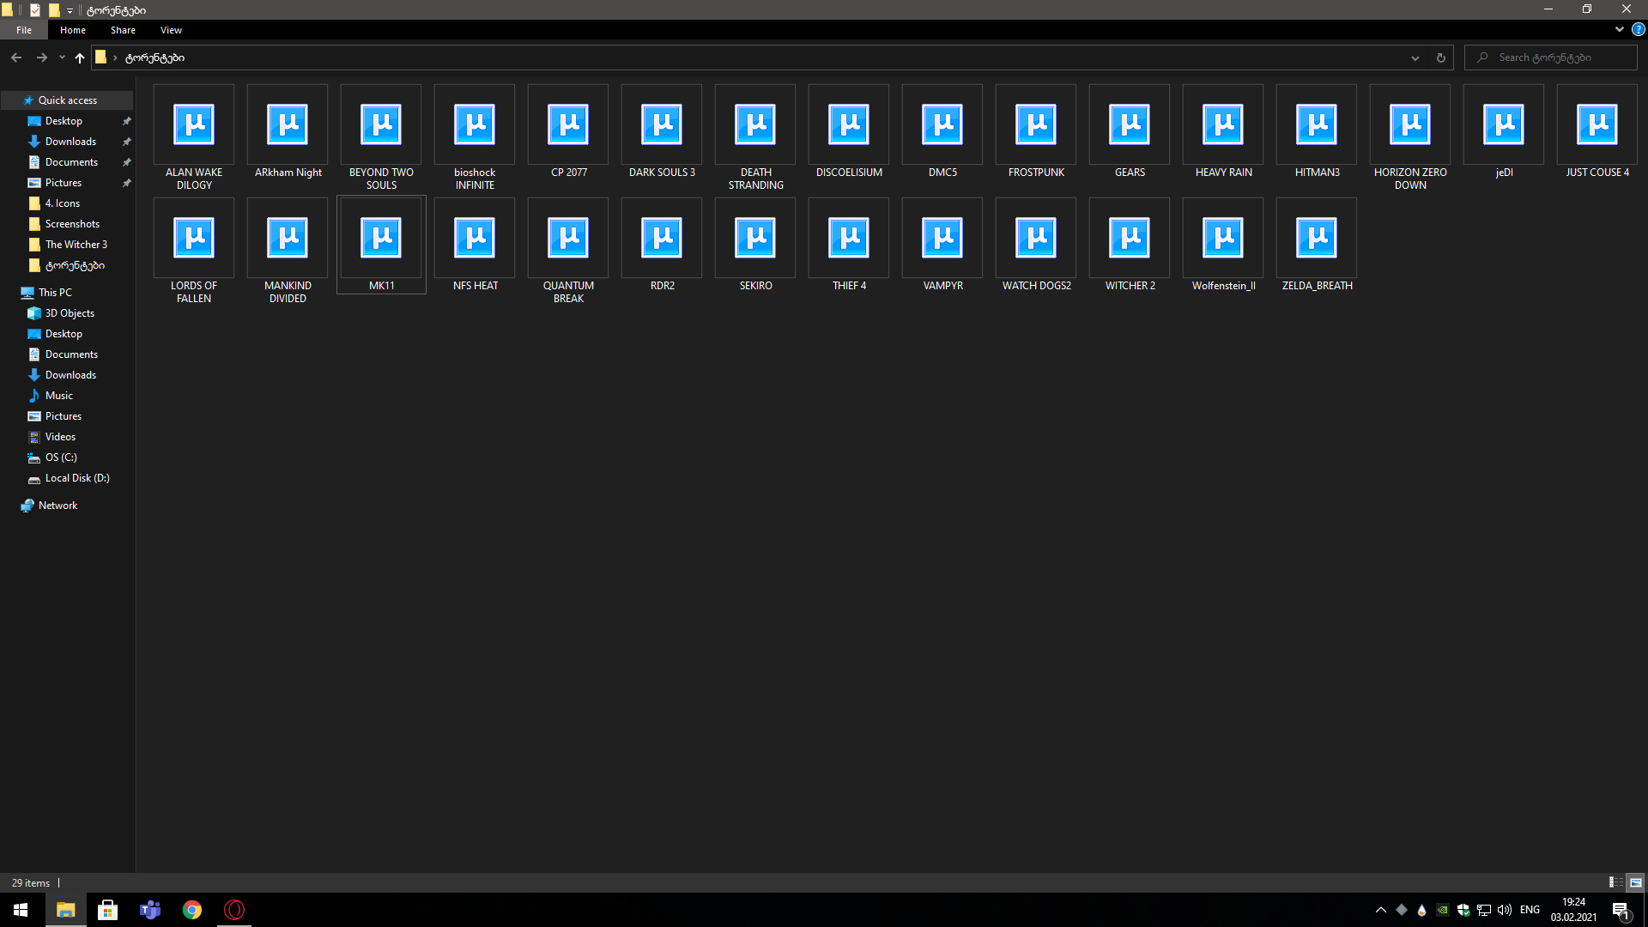Viewport: 1648px width, 927px height.
Task: Open address bar history dropdown
Action: (x=1415, y=58)
